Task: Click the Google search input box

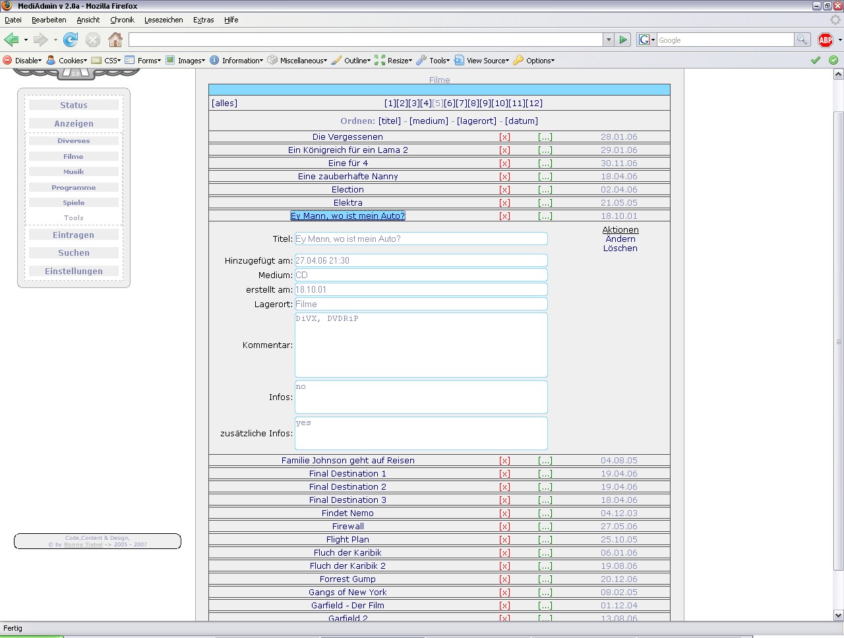Action: tap(725, 40)
